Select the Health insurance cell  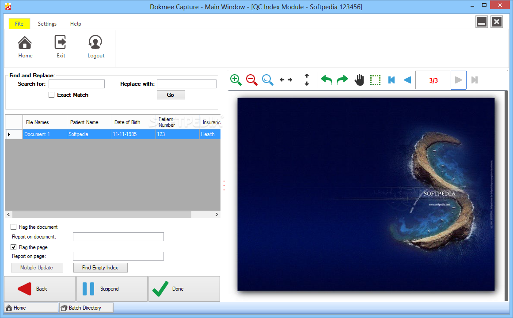tap(210, 134)
